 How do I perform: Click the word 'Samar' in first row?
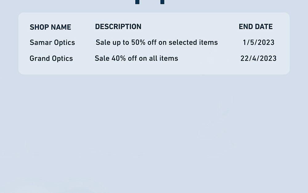pyautogui.click(x=41, y=42)
